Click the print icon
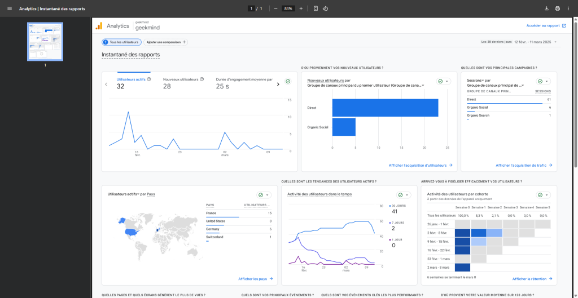The width and height of the screenshot is (578, 298). click(557, 8)
